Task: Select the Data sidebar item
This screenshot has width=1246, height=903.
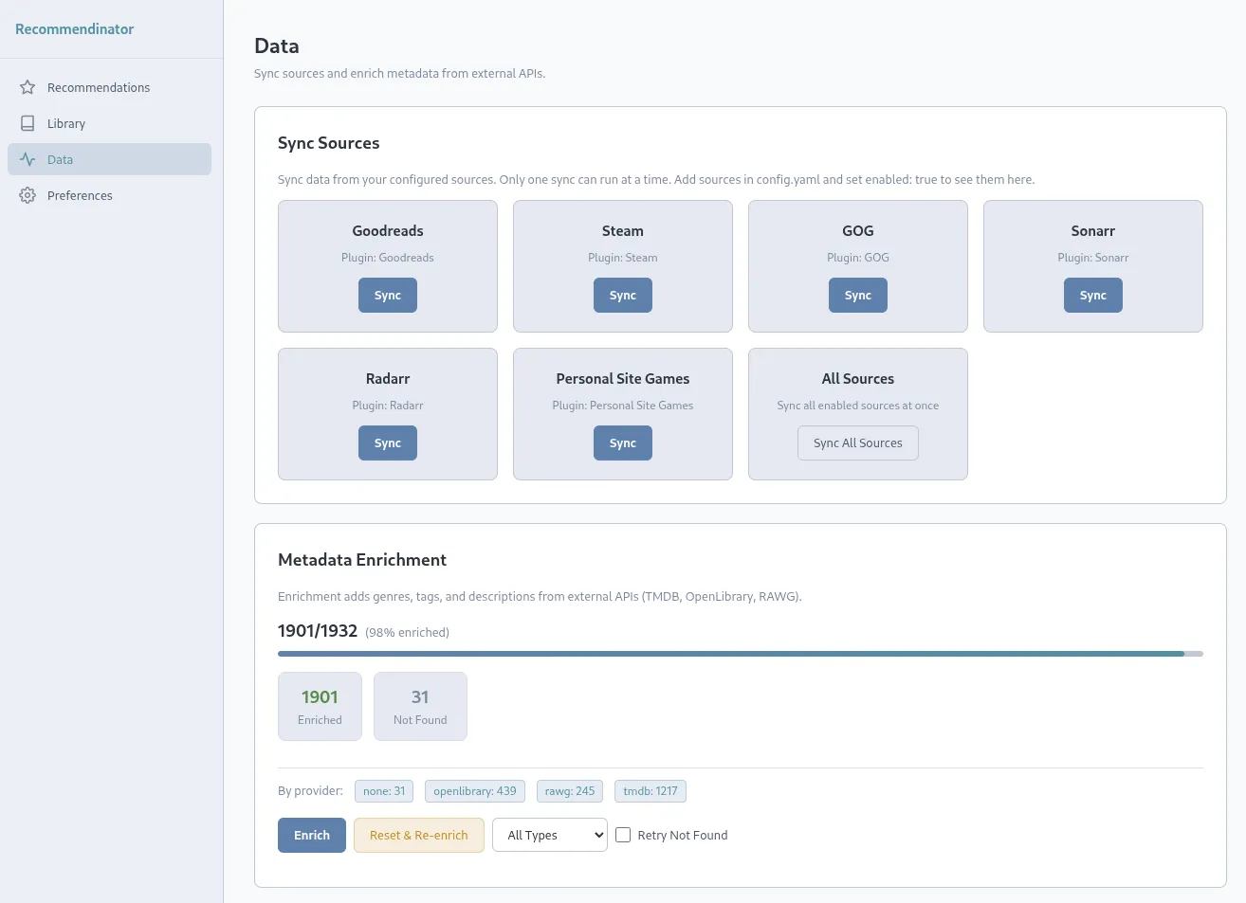Action: tap(109, 159)
